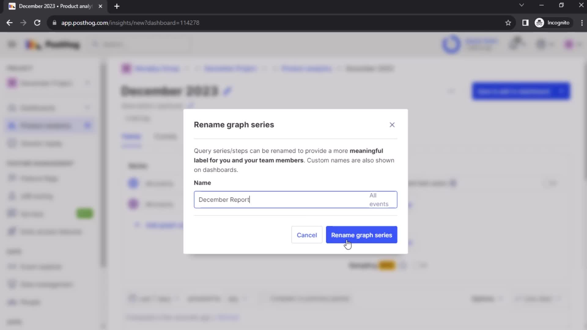The image size is (587, 330).
Task: Click the December 2023 breadcrumb link
Action: coord(370,68)
